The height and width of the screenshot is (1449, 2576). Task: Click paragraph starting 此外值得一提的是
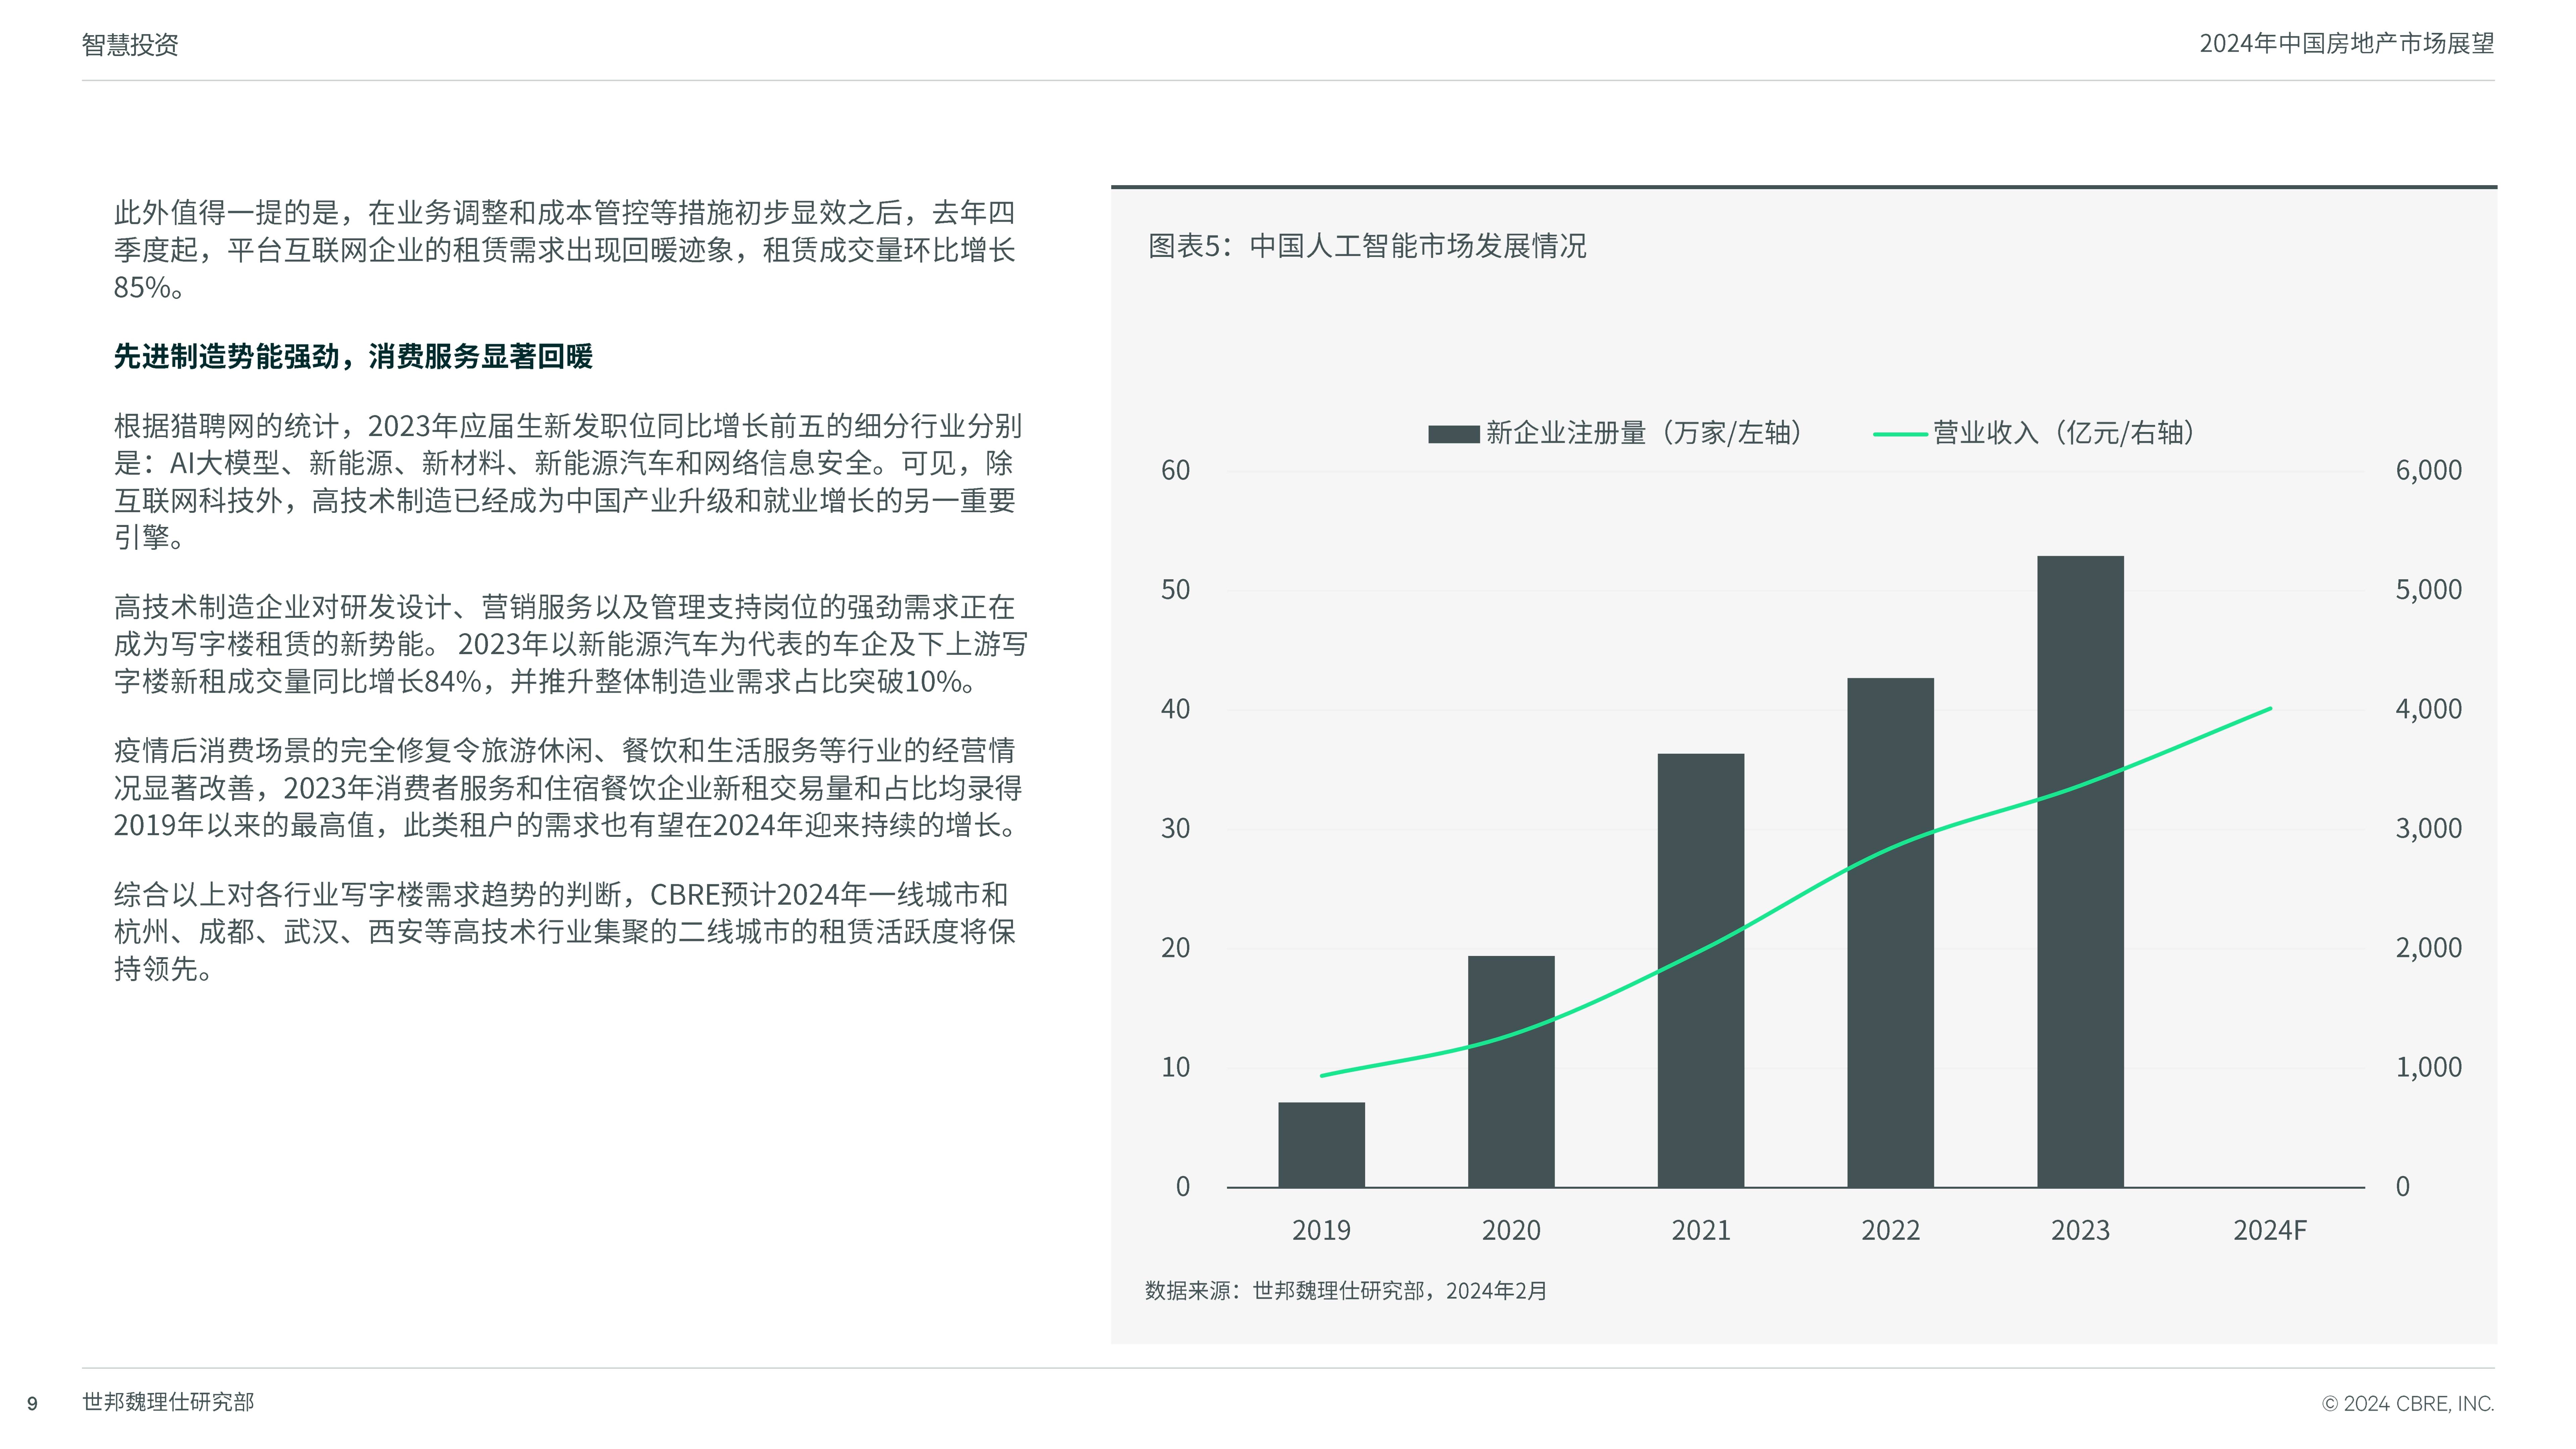pos(565,250)
